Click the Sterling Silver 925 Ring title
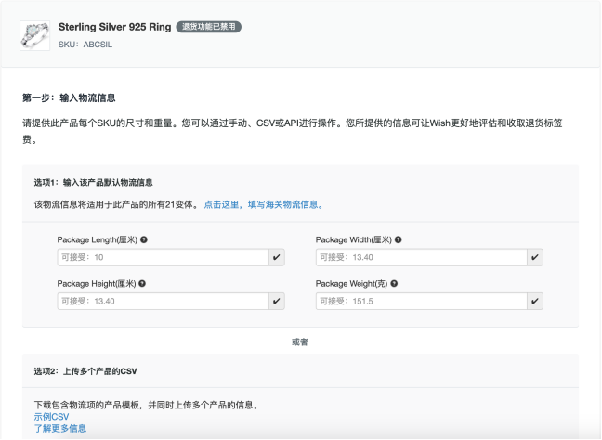The width and height of the screenshot is (602, 440). (x=114, y=27)
